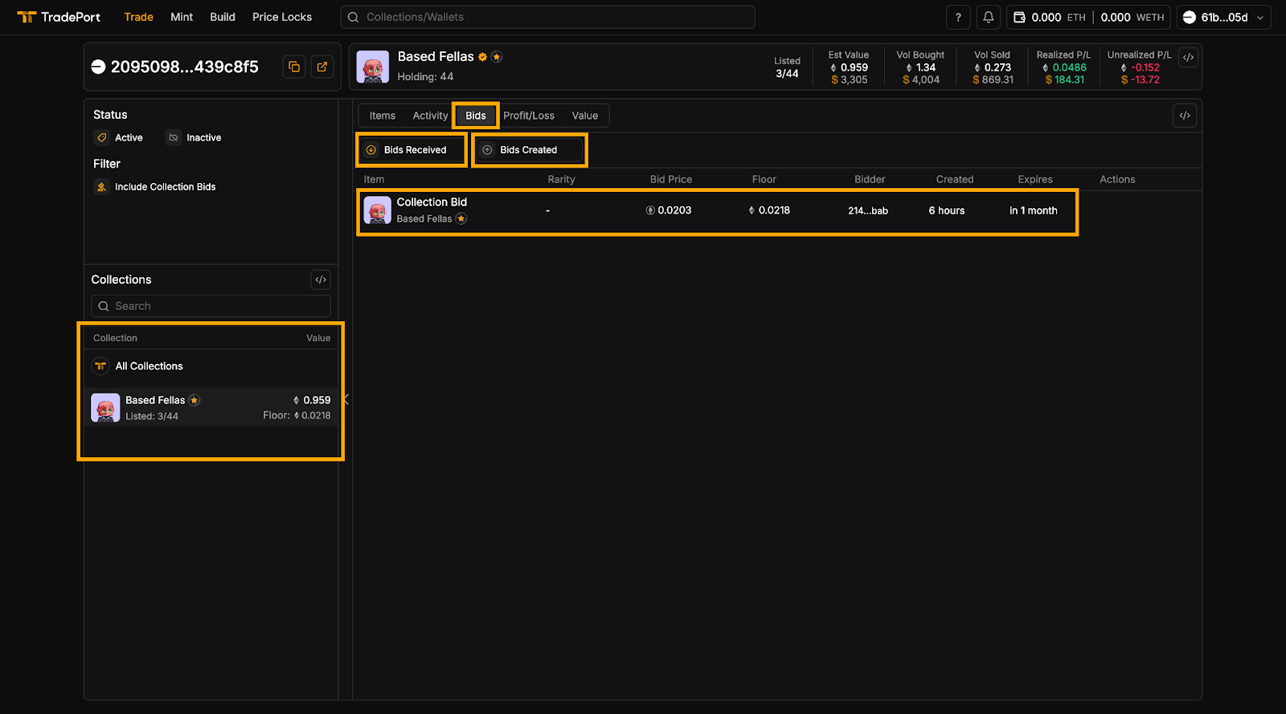Click embed code icon beside tabs row

pos(1185,116)
